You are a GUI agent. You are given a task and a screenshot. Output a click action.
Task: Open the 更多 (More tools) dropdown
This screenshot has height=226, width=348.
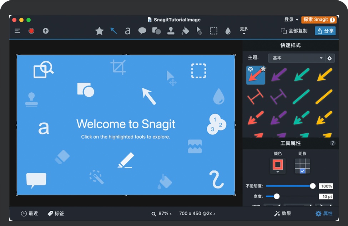tap(243, 31)
